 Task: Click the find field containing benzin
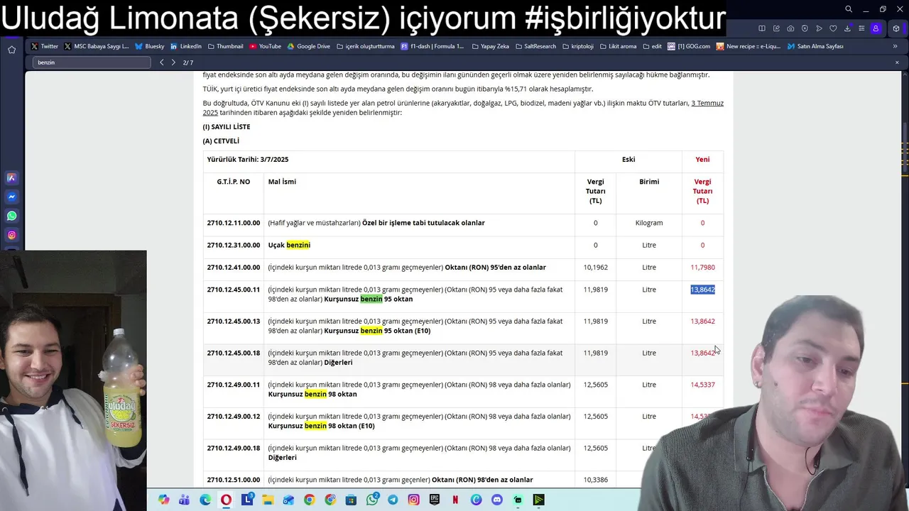click(92, 62)
